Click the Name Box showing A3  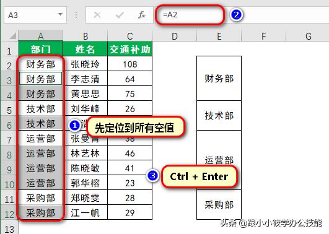(35, 15)
